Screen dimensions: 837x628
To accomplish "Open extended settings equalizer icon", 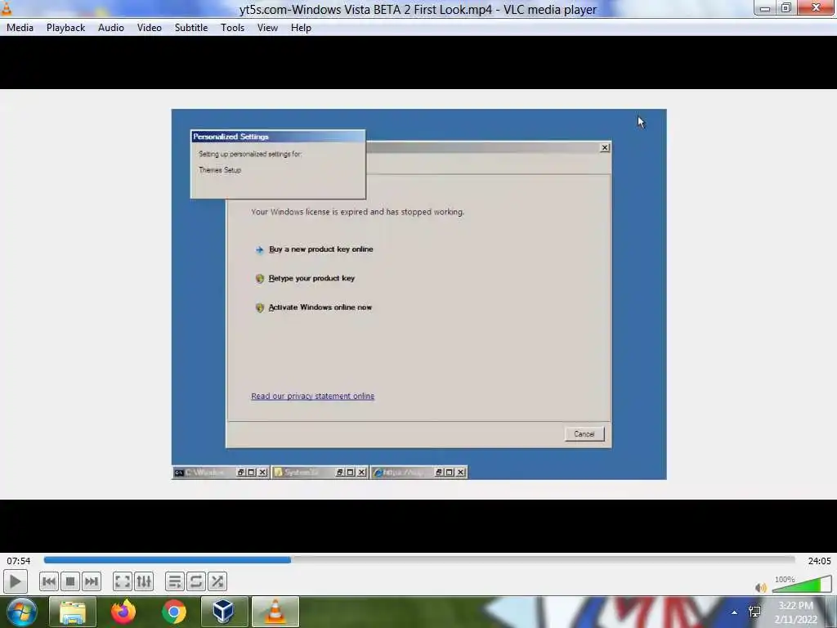I will 144,581.
